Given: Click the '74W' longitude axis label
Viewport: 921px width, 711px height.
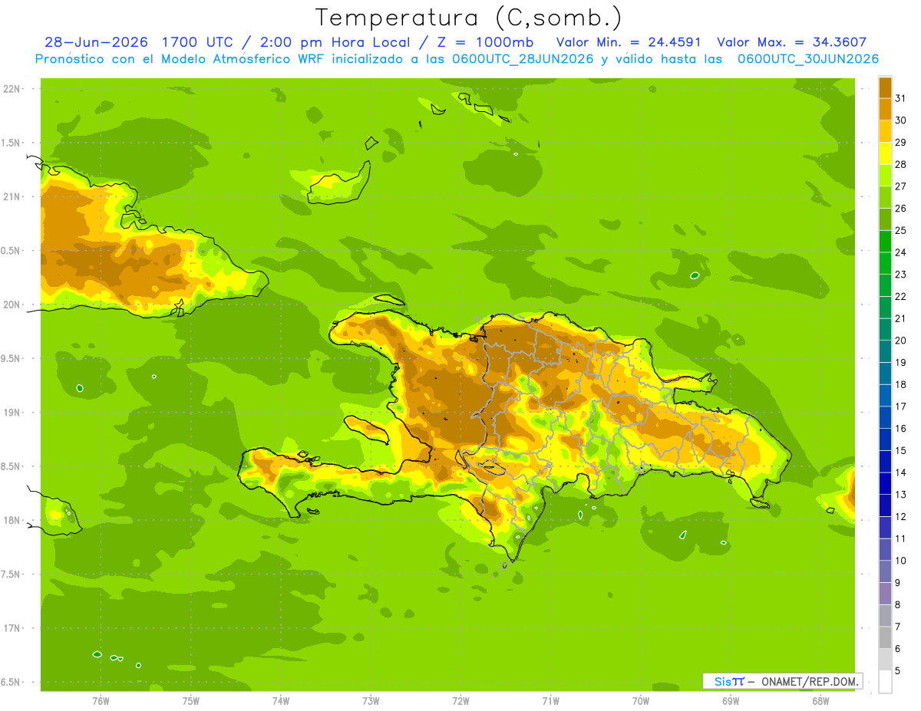Looking at the screenshot, I should tap(280, 700).
